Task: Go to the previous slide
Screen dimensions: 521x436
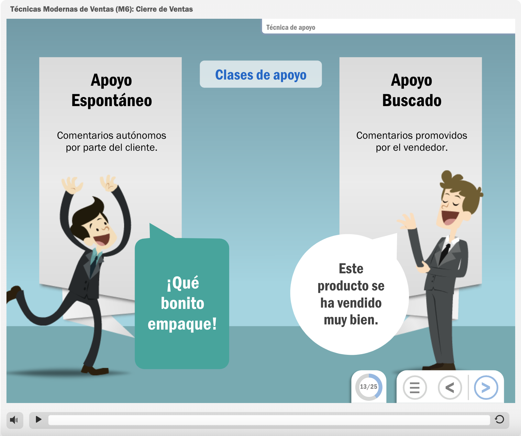Action: point(449,387)
